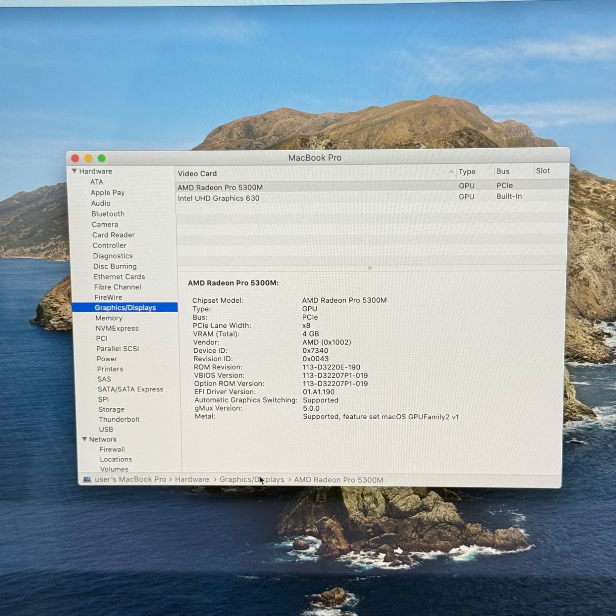Open Memory in the sidebar

click(109, 318)
